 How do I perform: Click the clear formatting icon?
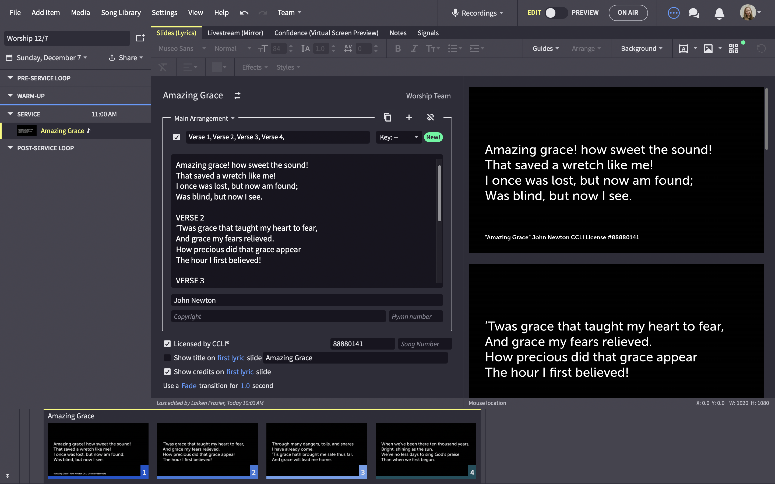(163, 67)
